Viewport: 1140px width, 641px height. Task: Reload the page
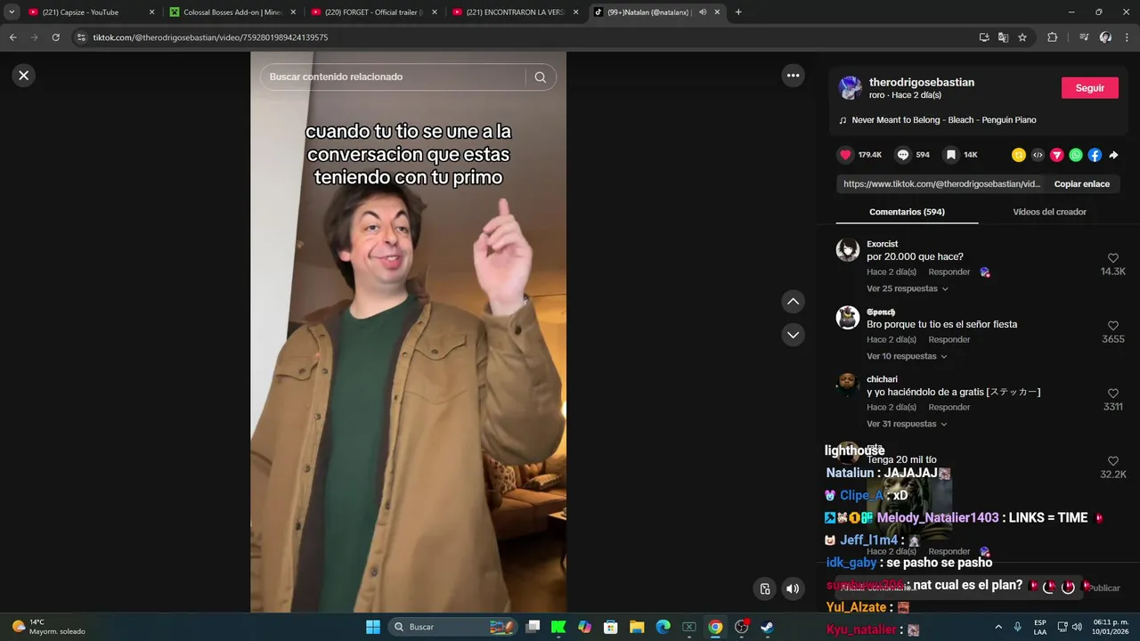55,37
